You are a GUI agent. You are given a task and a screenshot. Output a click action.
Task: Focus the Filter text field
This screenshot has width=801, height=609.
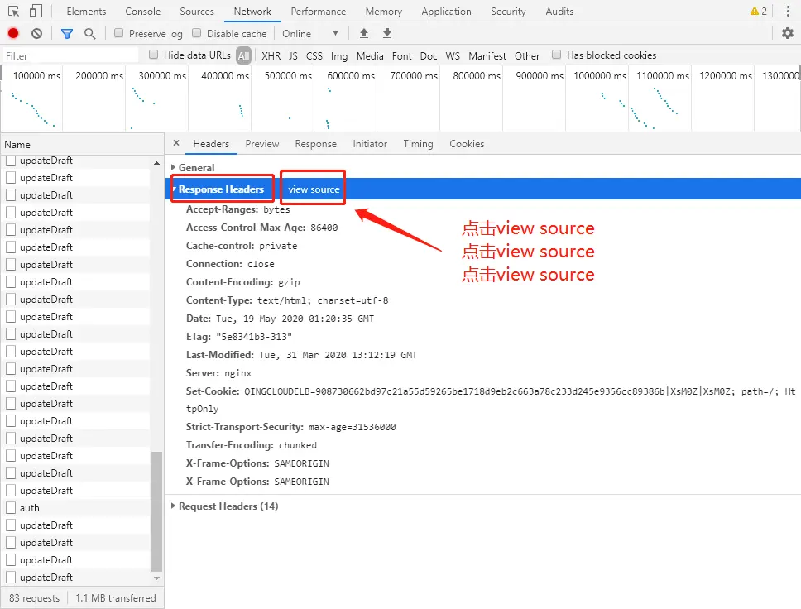pos(70,55)
